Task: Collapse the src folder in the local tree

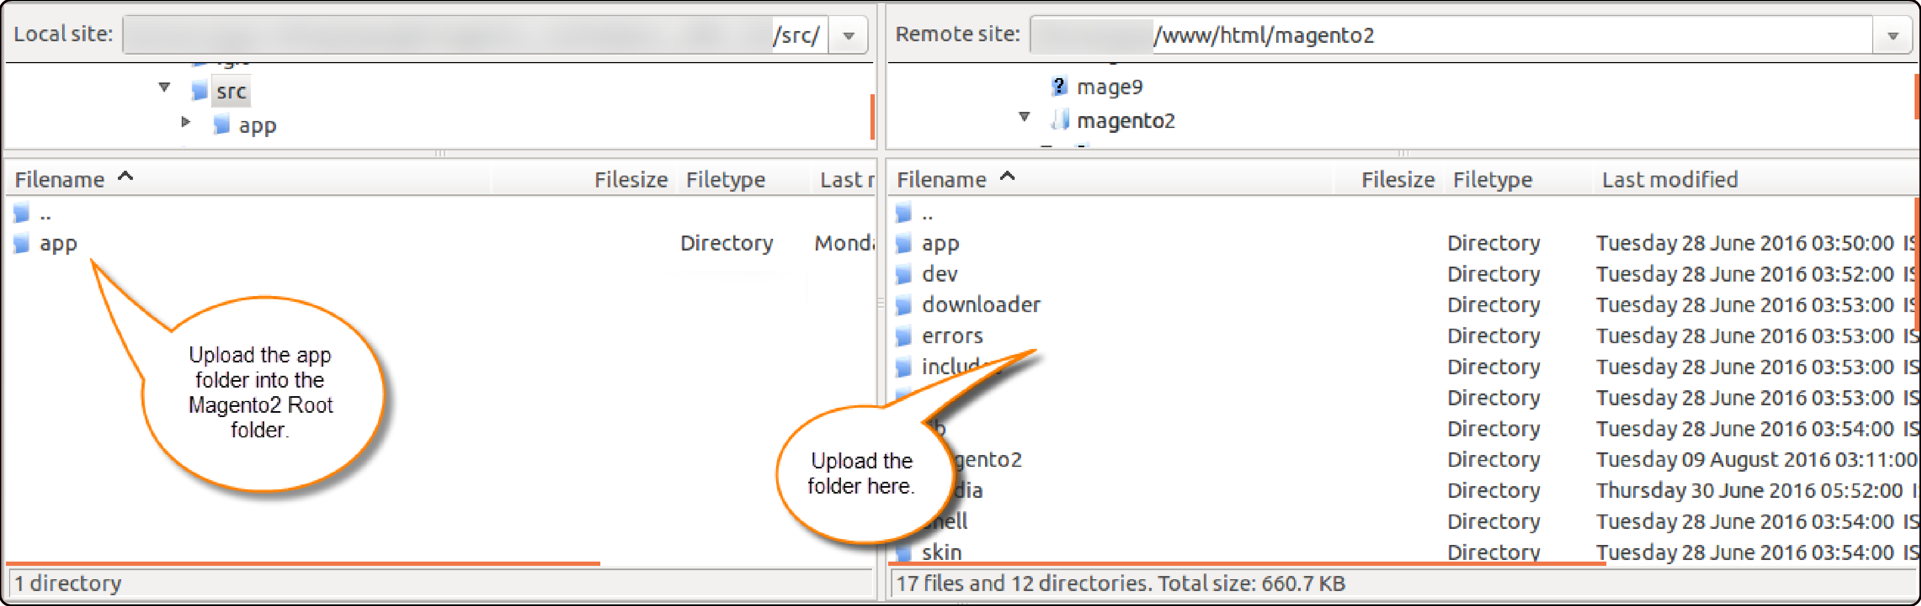Action: [165, 87]
